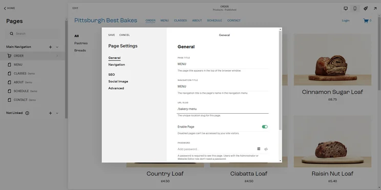Collapse the Main Navigation section chevron

(x=57, y=47)
